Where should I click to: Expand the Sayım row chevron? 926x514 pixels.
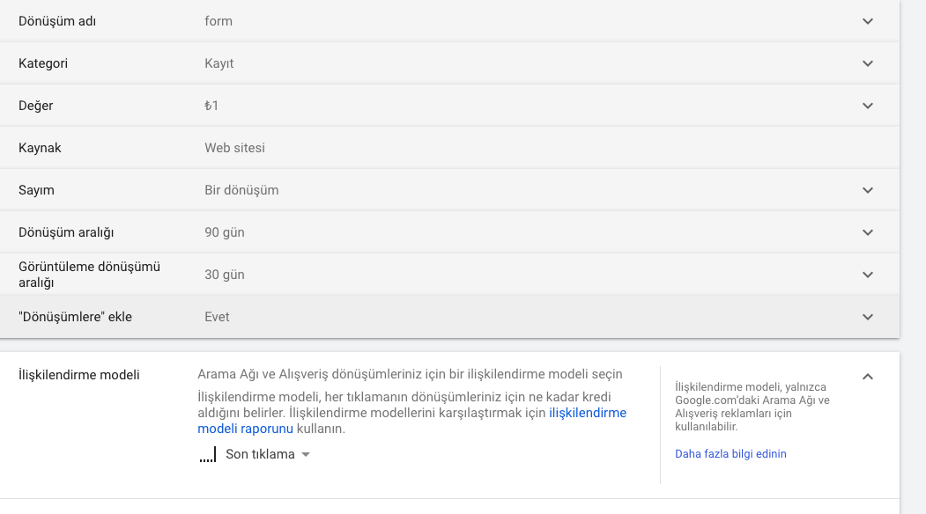[x=868, y=190]
